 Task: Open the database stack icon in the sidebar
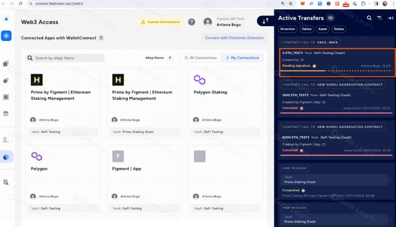coord(6,113)
